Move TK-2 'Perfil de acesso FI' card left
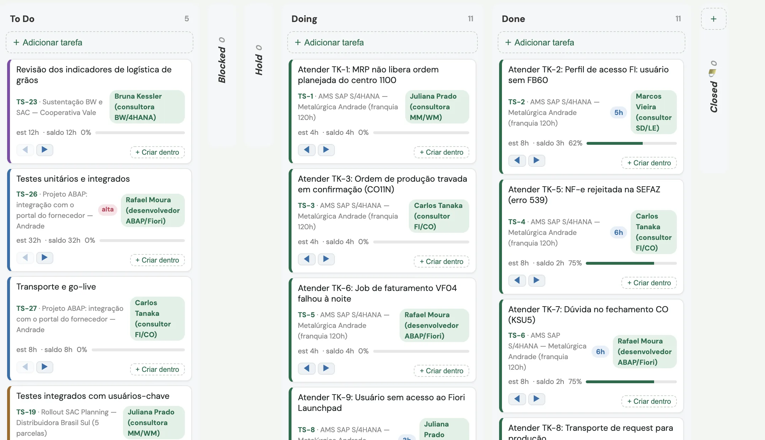 pyautogui.click(x=517, y=160)
